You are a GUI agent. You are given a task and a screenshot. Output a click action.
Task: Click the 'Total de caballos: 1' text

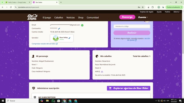(x=141, y=56)
